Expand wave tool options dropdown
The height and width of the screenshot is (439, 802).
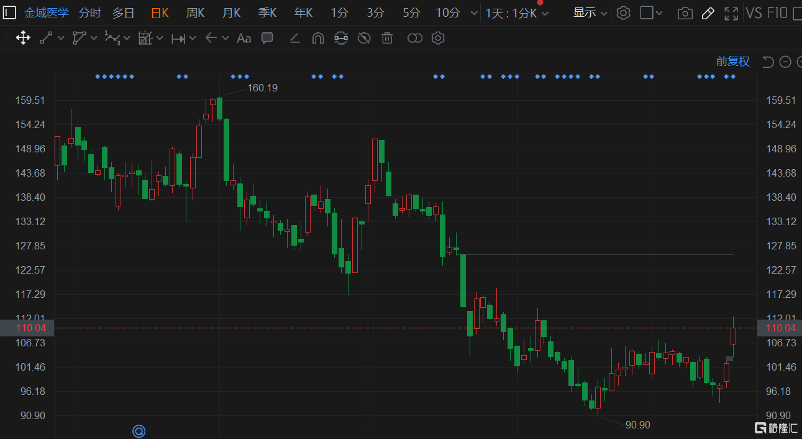[x=127, y=39]
